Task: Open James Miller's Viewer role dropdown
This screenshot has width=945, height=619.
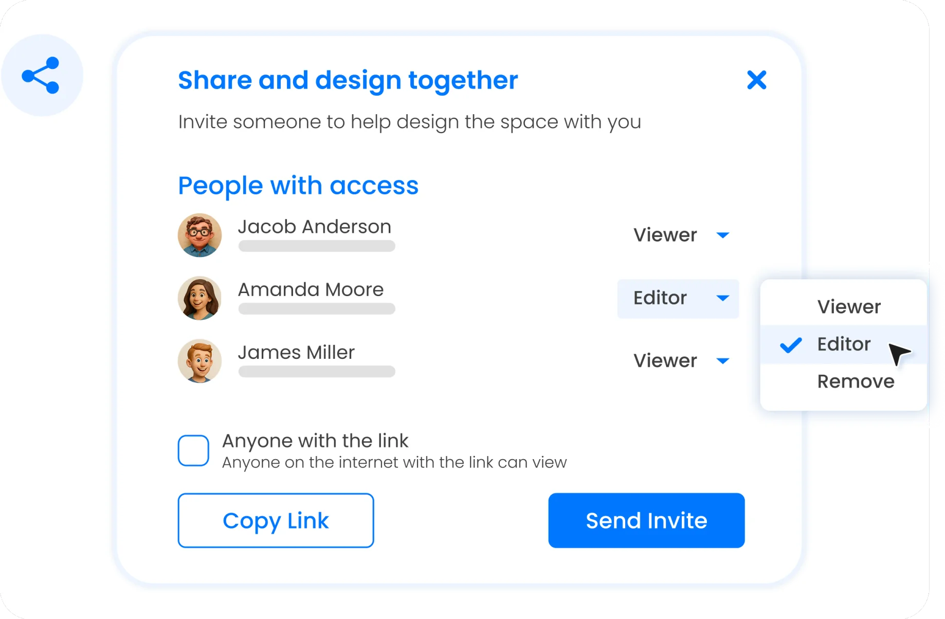Action: (681, 360)
